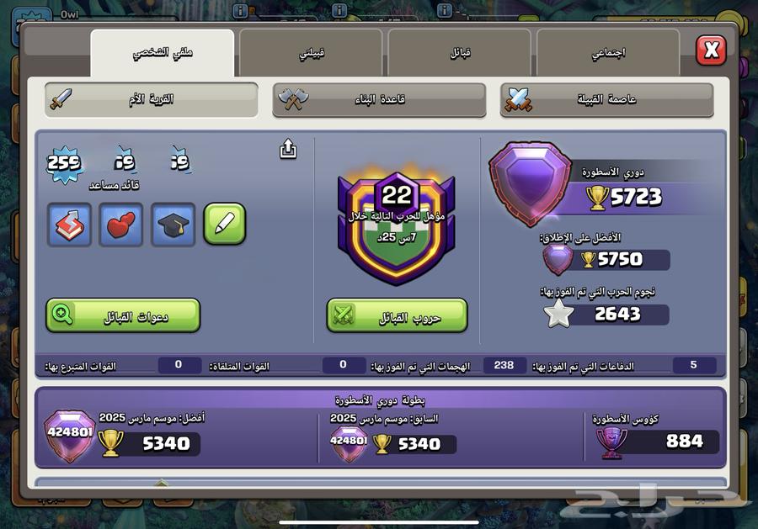This screenshot has height=529, width=758.
Task: Open the اجتماعي tab
Action: tap(608, 52)
